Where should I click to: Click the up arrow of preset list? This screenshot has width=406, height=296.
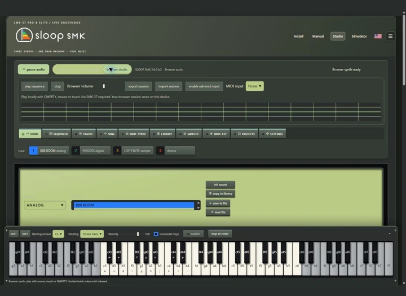pos(198,203)
